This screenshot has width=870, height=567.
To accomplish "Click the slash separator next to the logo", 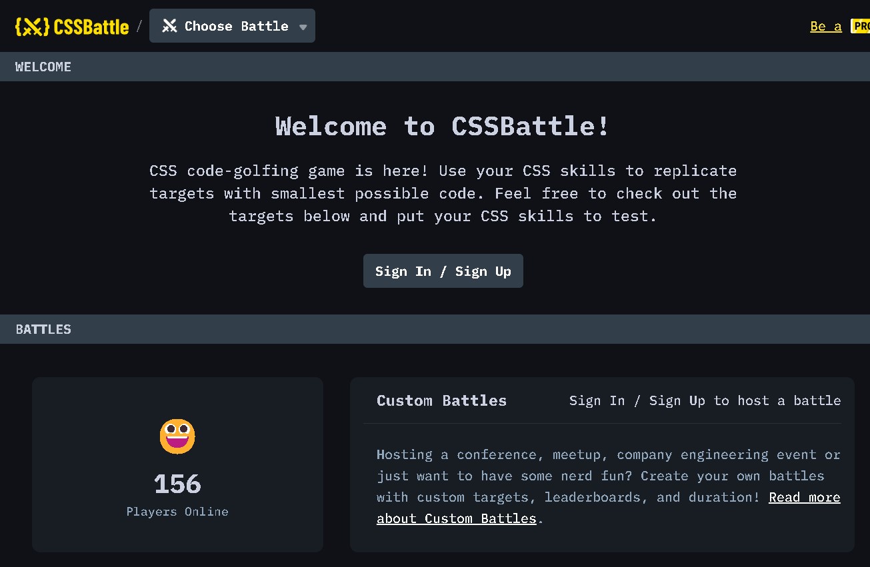I will point(139,26).
